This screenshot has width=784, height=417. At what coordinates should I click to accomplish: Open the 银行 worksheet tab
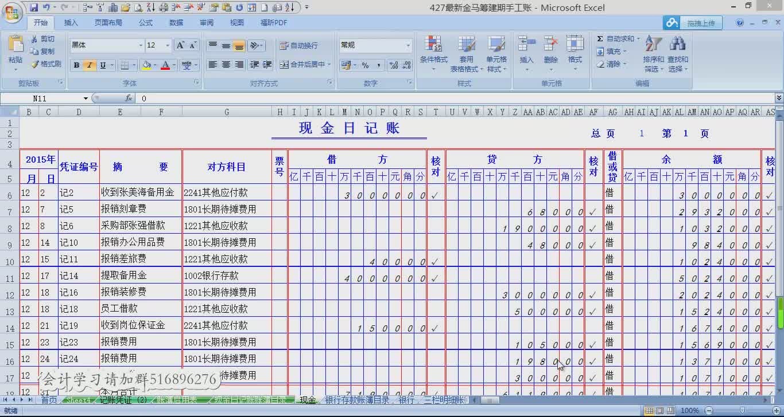coord(406,400)
